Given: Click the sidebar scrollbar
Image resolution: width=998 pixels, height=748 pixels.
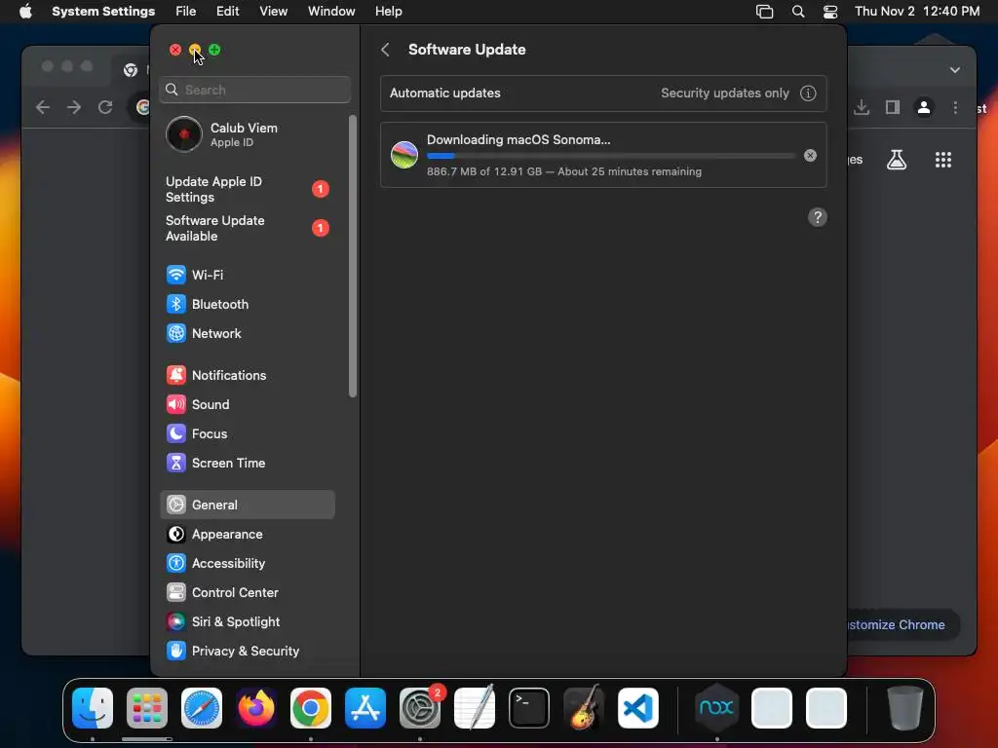Looking at the screenshot, I should [x=353, y=256].
